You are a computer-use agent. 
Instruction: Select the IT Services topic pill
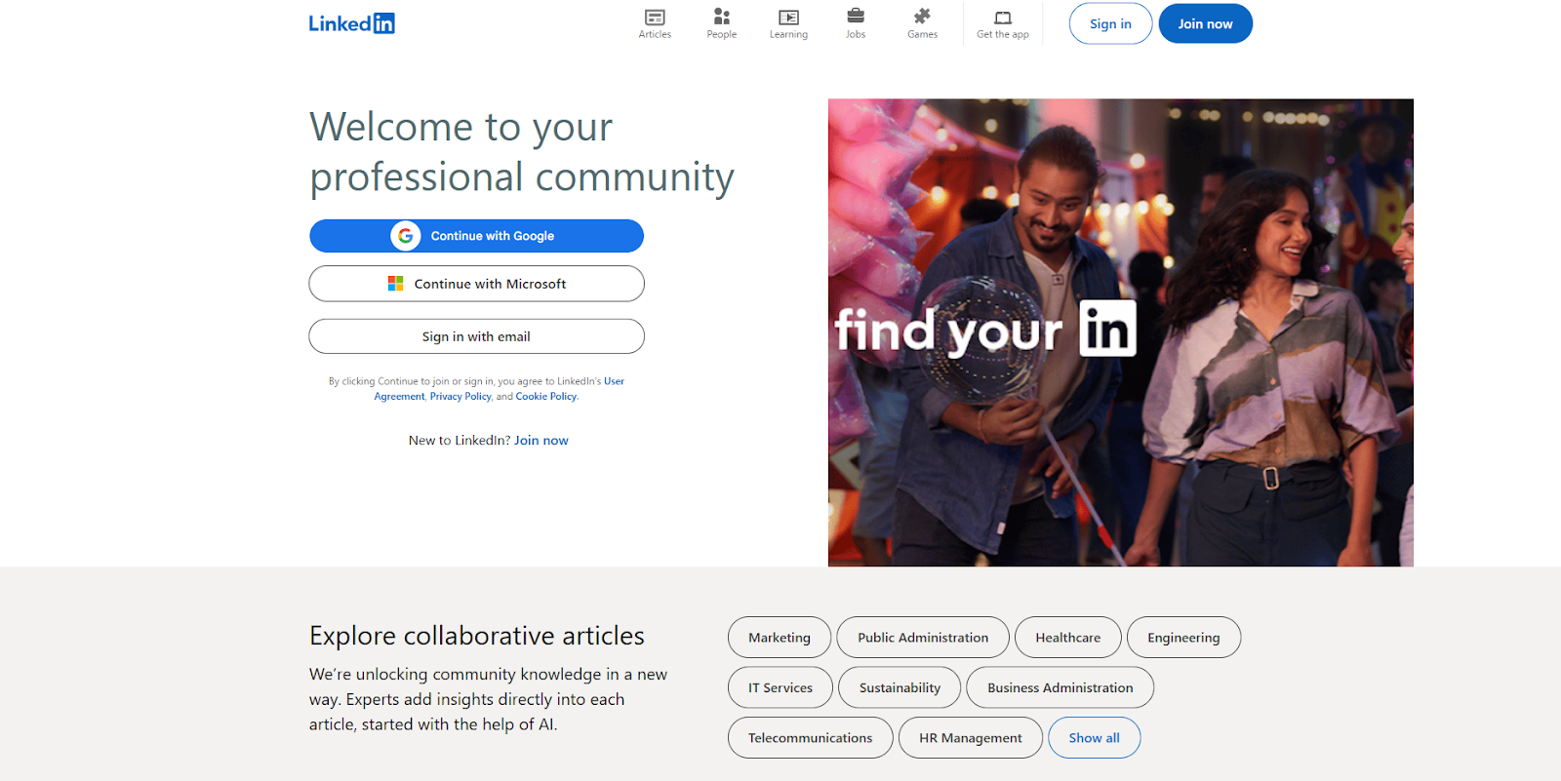pyautogui.click(x=780, y=687)
